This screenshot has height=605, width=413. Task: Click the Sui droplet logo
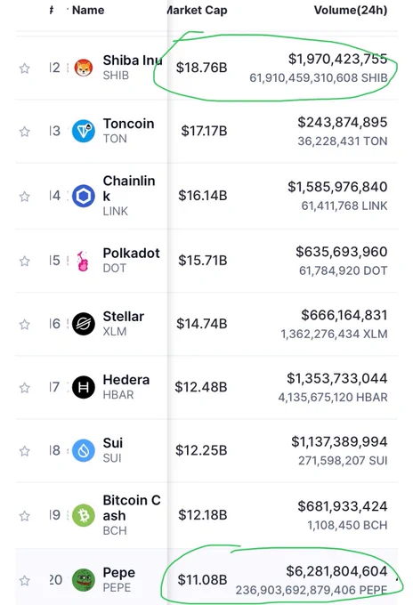[x=84, y=450]
